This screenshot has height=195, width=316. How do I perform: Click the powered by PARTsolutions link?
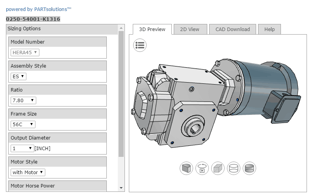(39, 9)
